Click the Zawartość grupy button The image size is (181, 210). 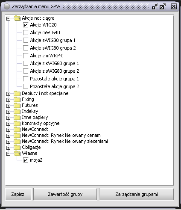coord(65,194)
